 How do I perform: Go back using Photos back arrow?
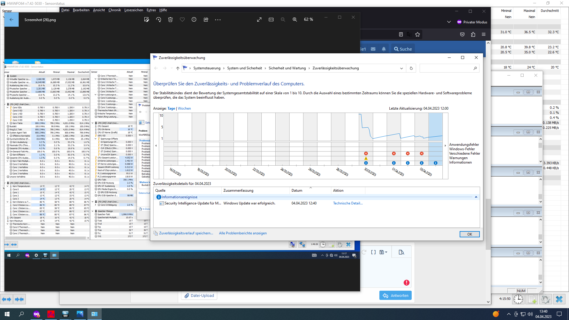coord(12,20)
